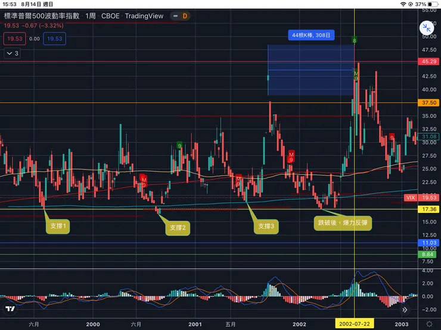Open the TradingView logo icon
The width and height of the screenshot is (441, 330).
[x=10, y=309]
